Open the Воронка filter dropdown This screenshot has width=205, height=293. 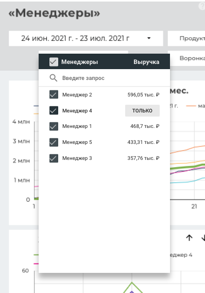click(187, 58)
